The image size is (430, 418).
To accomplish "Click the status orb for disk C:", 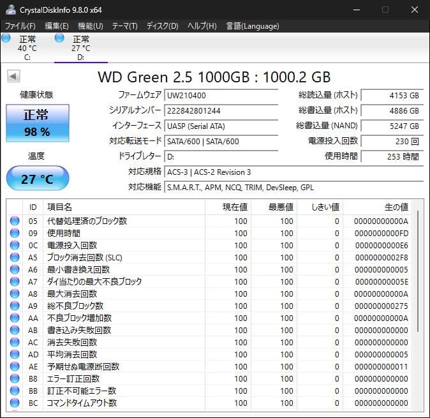I will (6, 38).
